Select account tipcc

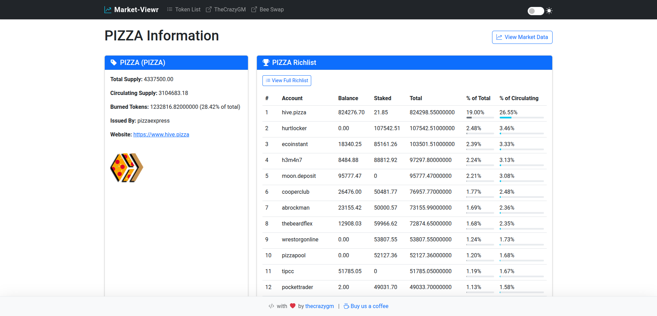point(288,271)
